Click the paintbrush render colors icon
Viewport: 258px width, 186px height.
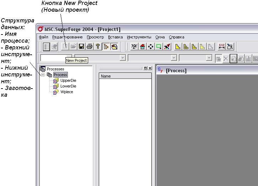pyautogui.click(x=167, y=47)
